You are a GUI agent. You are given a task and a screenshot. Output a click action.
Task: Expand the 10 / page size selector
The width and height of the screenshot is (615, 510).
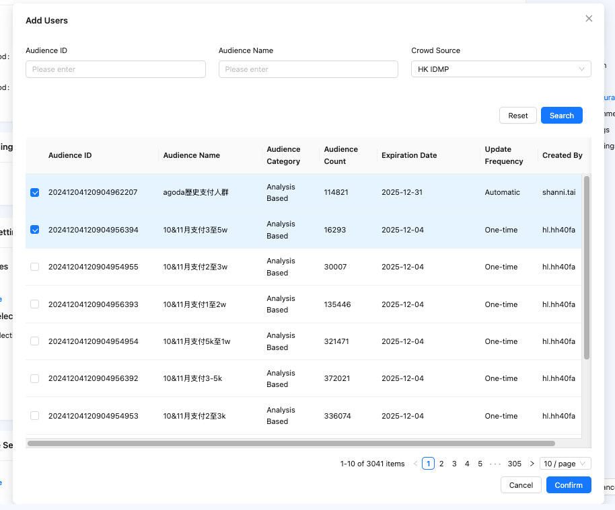565,464
